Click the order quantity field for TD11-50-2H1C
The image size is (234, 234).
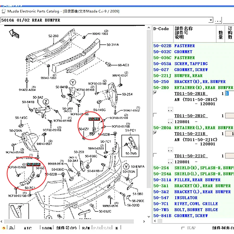(230, 116)
